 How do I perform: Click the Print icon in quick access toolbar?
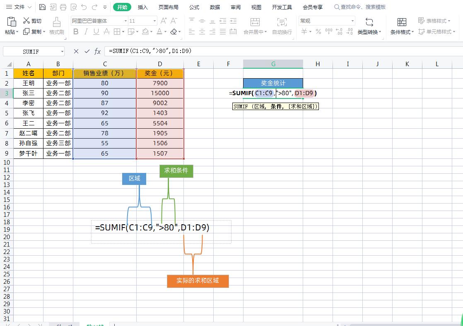pyautogui.click(x=63, y=7)
